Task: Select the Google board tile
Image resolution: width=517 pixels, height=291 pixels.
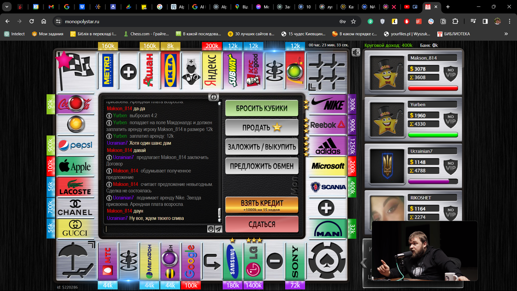Action: pos(191,261)
